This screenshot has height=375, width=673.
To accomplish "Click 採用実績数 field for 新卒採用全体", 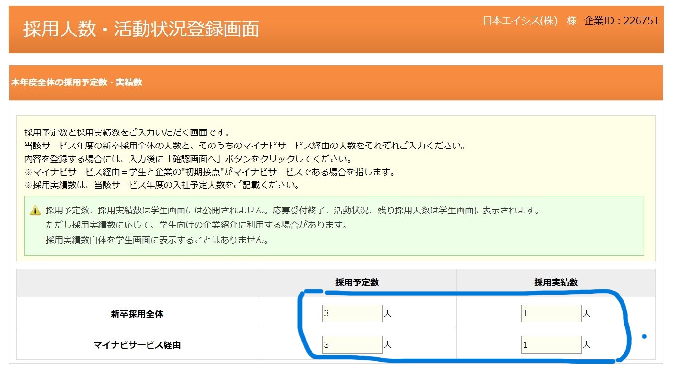I will 551,313.
